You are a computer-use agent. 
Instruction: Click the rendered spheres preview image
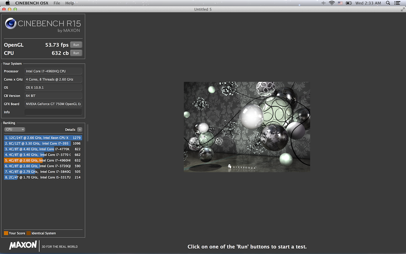(x=247, y=127)
